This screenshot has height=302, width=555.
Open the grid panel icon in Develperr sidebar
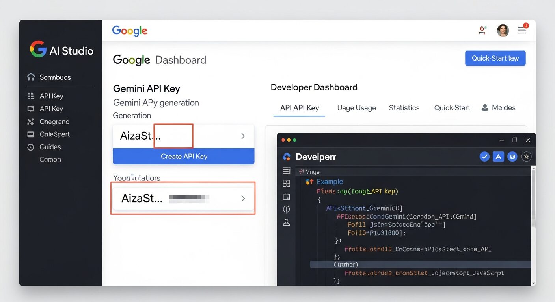pyautogui.click(x=287, y=184)
